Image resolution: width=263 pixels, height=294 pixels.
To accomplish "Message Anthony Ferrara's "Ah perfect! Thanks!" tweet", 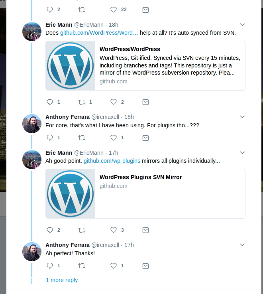I will click(x=145, y=266).
